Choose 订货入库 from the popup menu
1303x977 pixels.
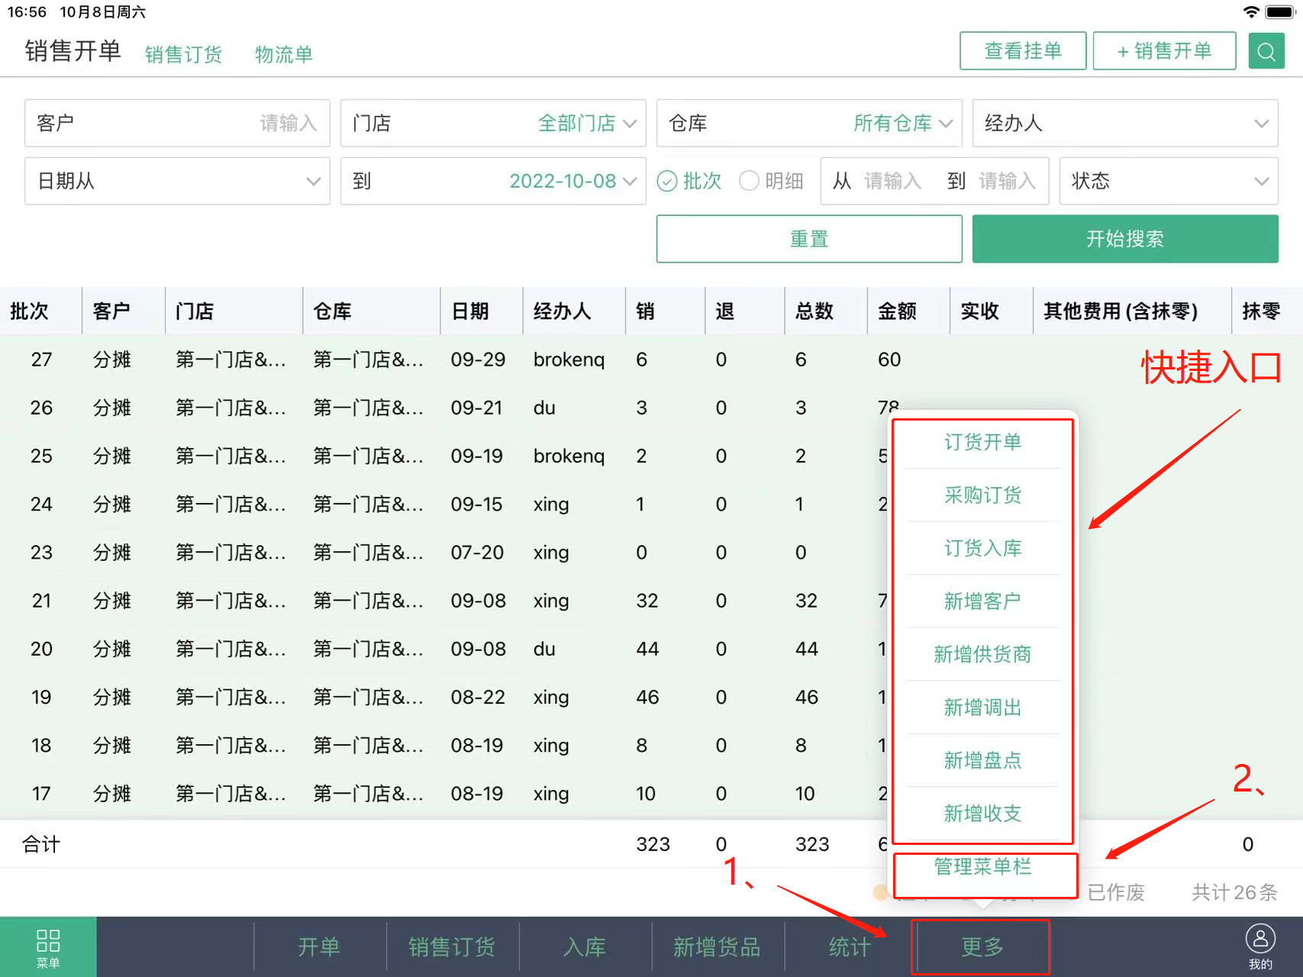click(x=983, y=548)
